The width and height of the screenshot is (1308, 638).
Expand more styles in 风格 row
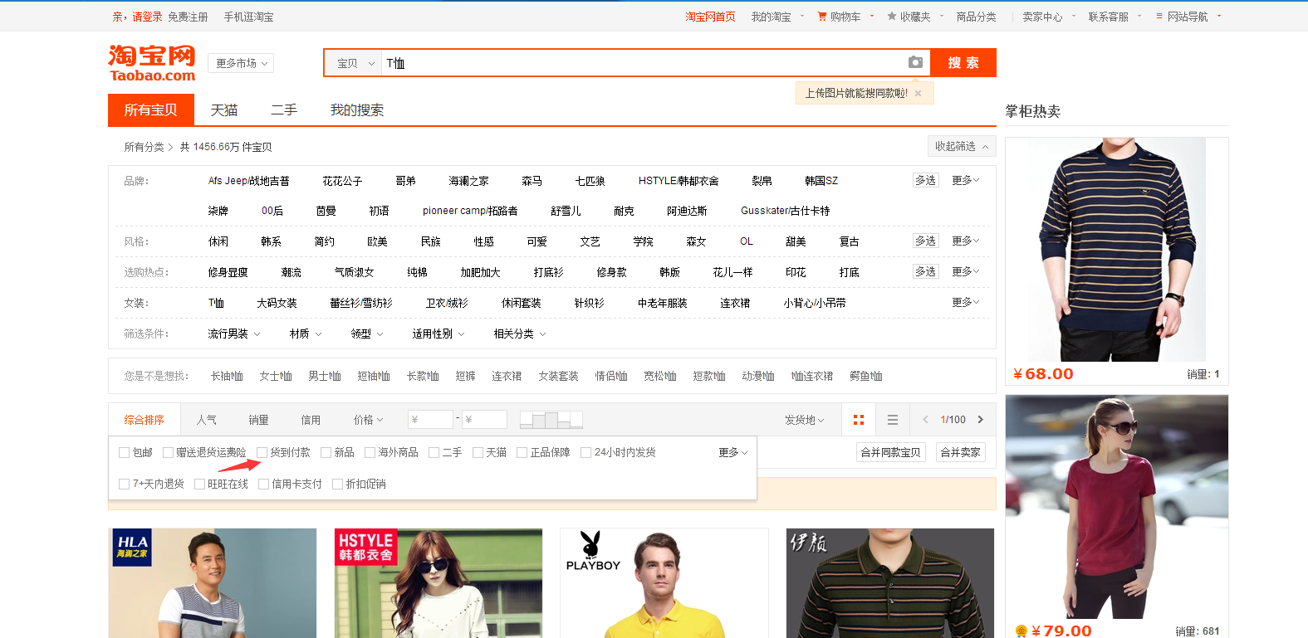click(x=966, y=241)
